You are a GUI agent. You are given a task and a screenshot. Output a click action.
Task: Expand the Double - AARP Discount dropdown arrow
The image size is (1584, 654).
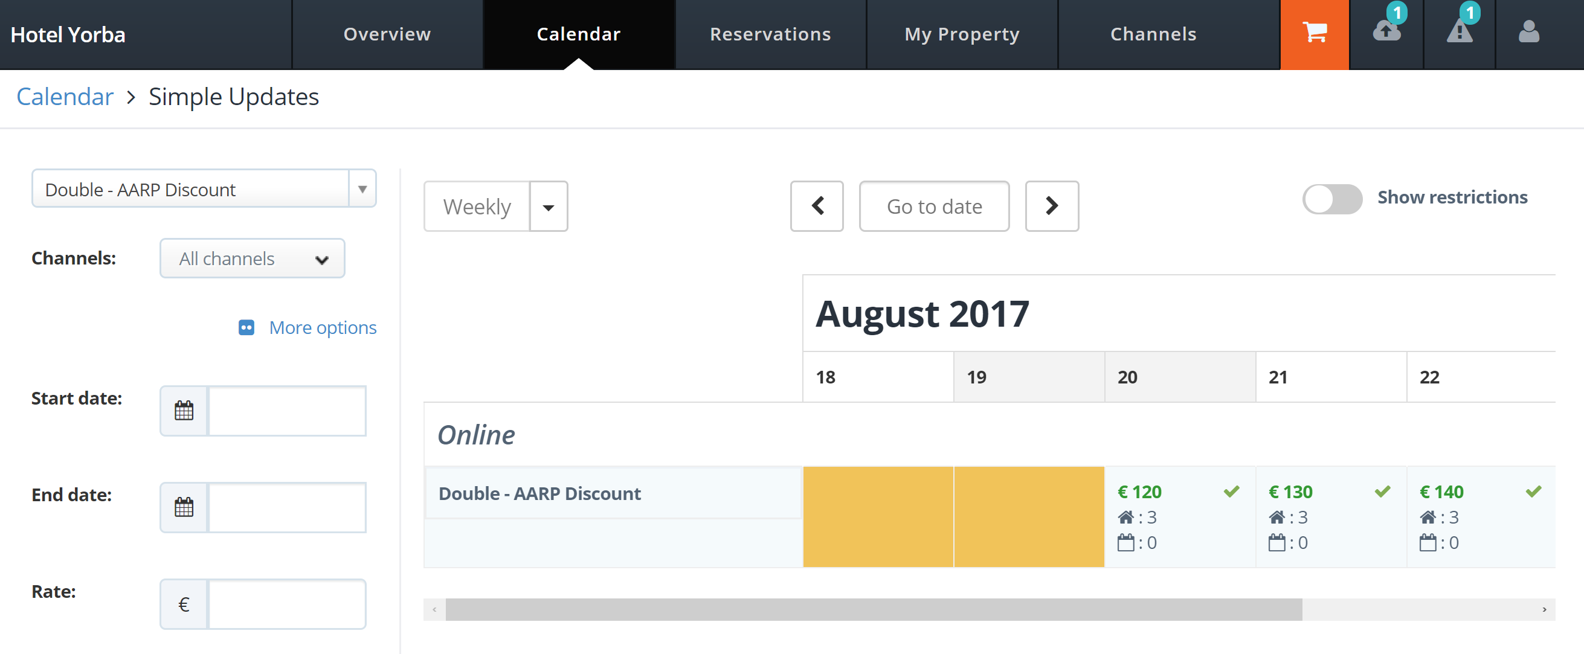362,188
